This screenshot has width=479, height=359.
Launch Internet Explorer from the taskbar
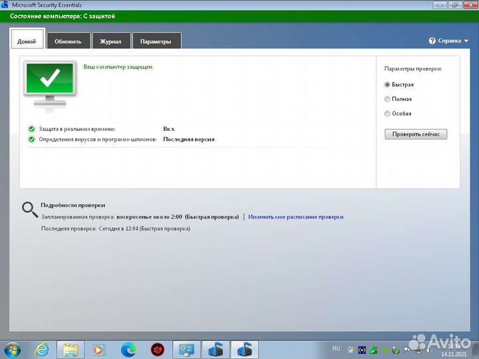tap(42, 349)
